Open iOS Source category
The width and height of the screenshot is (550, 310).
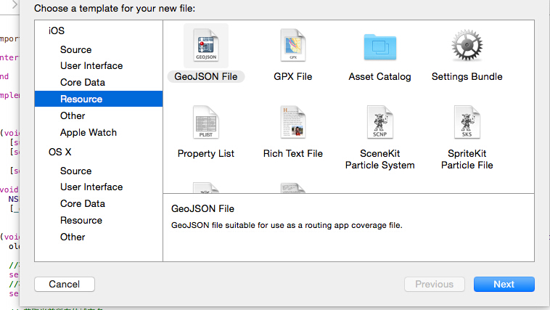pyautogui.click(x=75, y=49)
